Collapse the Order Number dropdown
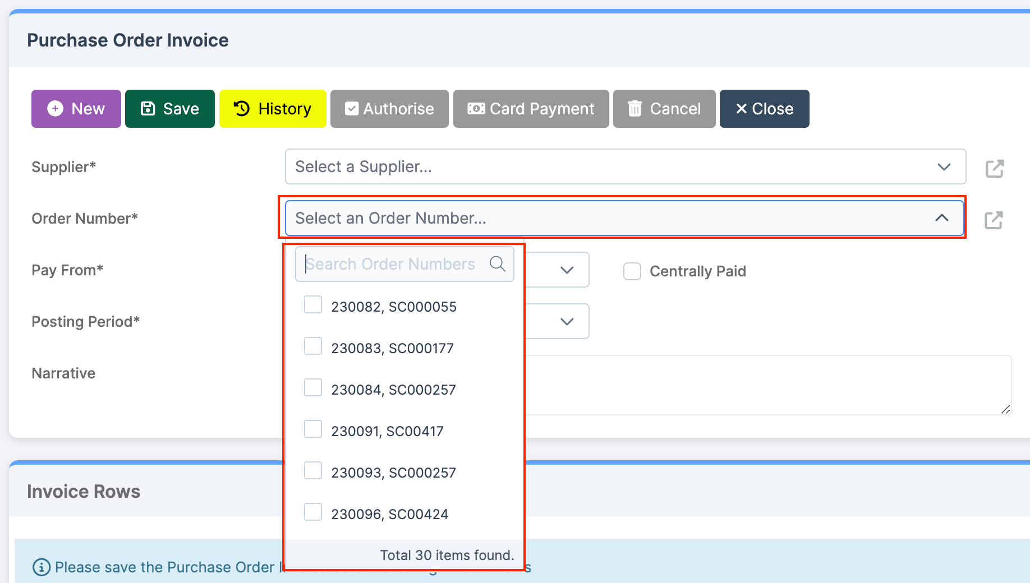Image resolution: width=1030 pixels, height=583 pixels. tap(941, 218)
